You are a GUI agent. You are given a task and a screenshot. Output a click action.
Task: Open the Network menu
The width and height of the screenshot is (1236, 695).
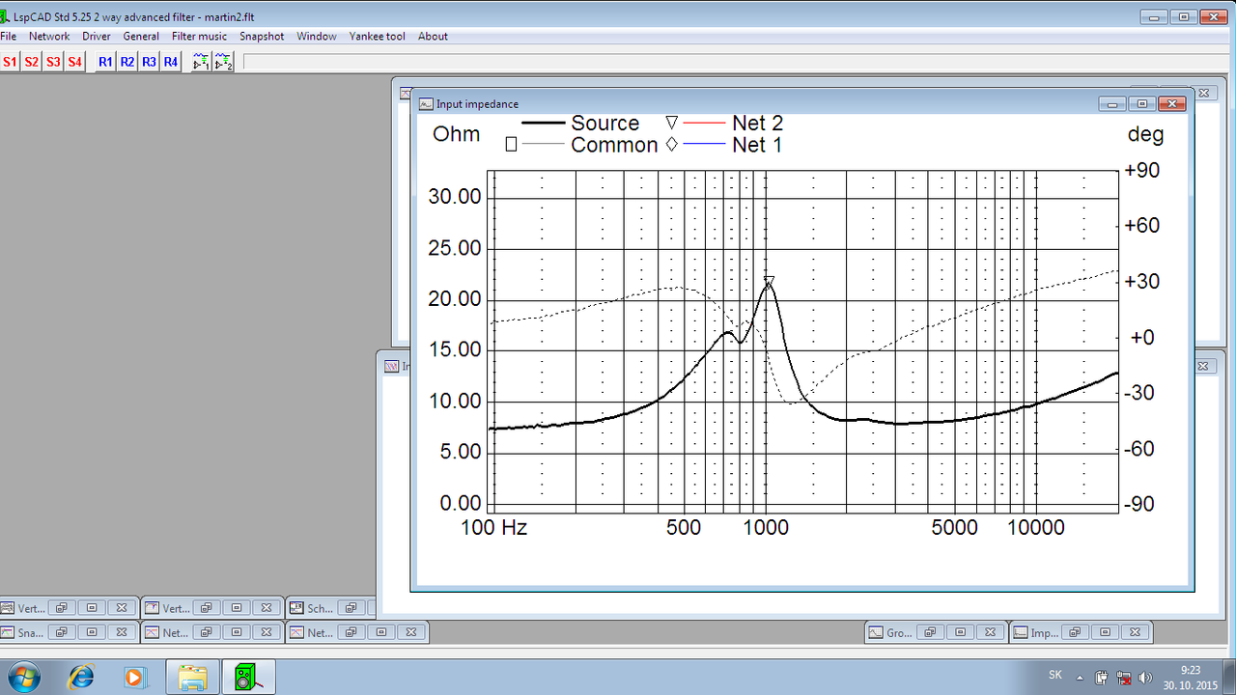(x=49, y=37)
